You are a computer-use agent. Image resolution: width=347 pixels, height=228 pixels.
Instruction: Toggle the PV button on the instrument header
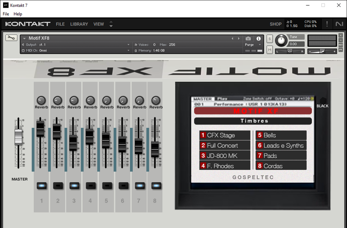[340, 50]
